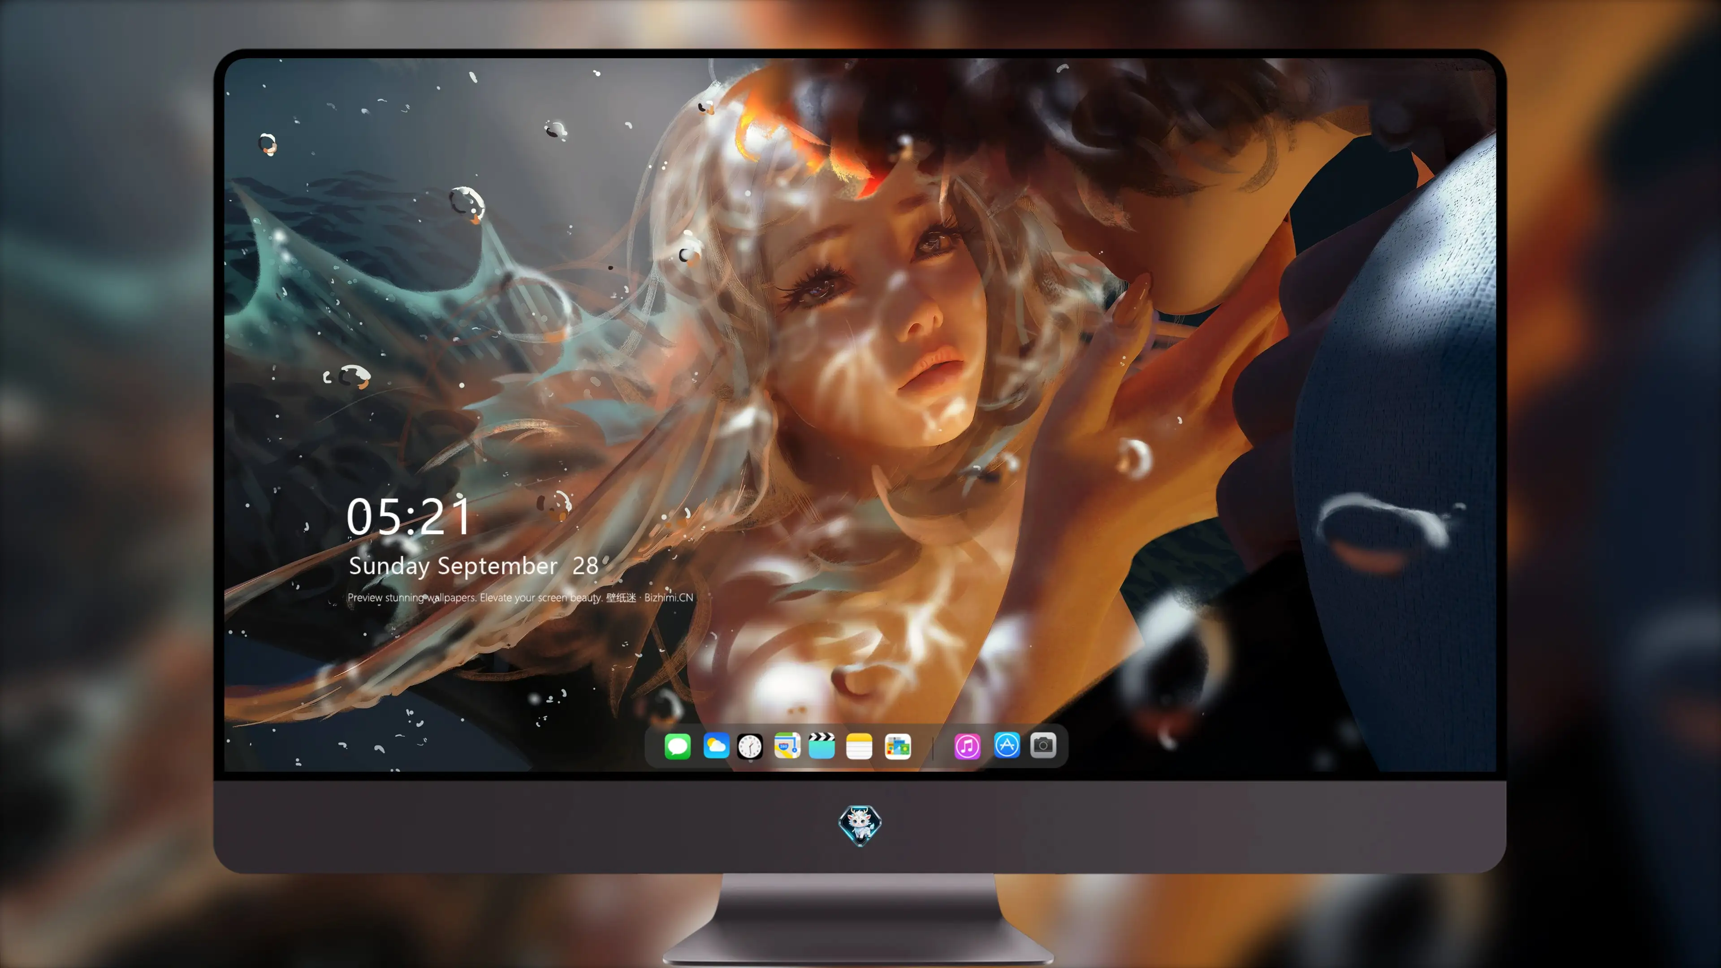The image size is (1721, 968).
Task: Open the Maps app in the dock
Action: click(787, 746)
